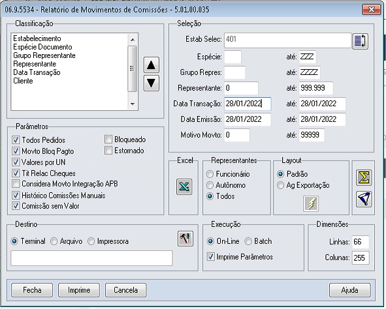Click the destination file path field

[91, 258]
